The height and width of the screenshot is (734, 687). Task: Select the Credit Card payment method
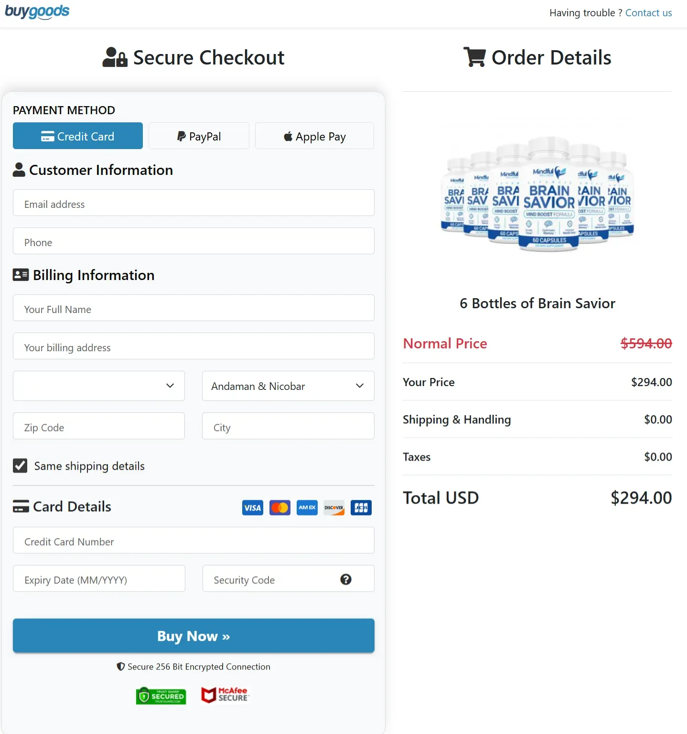77,136
